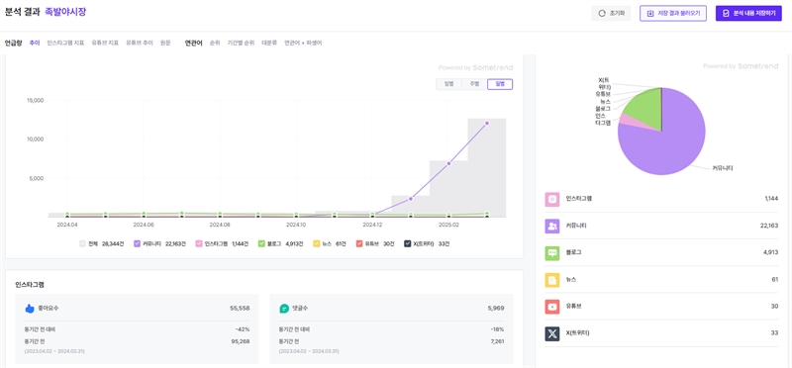Screen dimensions: 792x368
Task: Click the 초기화 reset button
Action: click(x=611, y=14)
